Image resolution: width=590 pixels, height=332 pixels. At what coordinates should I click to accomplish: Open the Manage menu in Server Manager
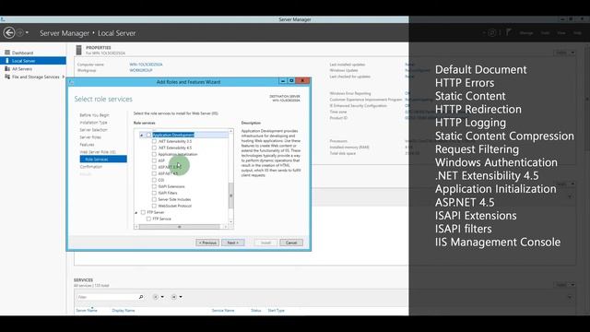coord(526,33)
